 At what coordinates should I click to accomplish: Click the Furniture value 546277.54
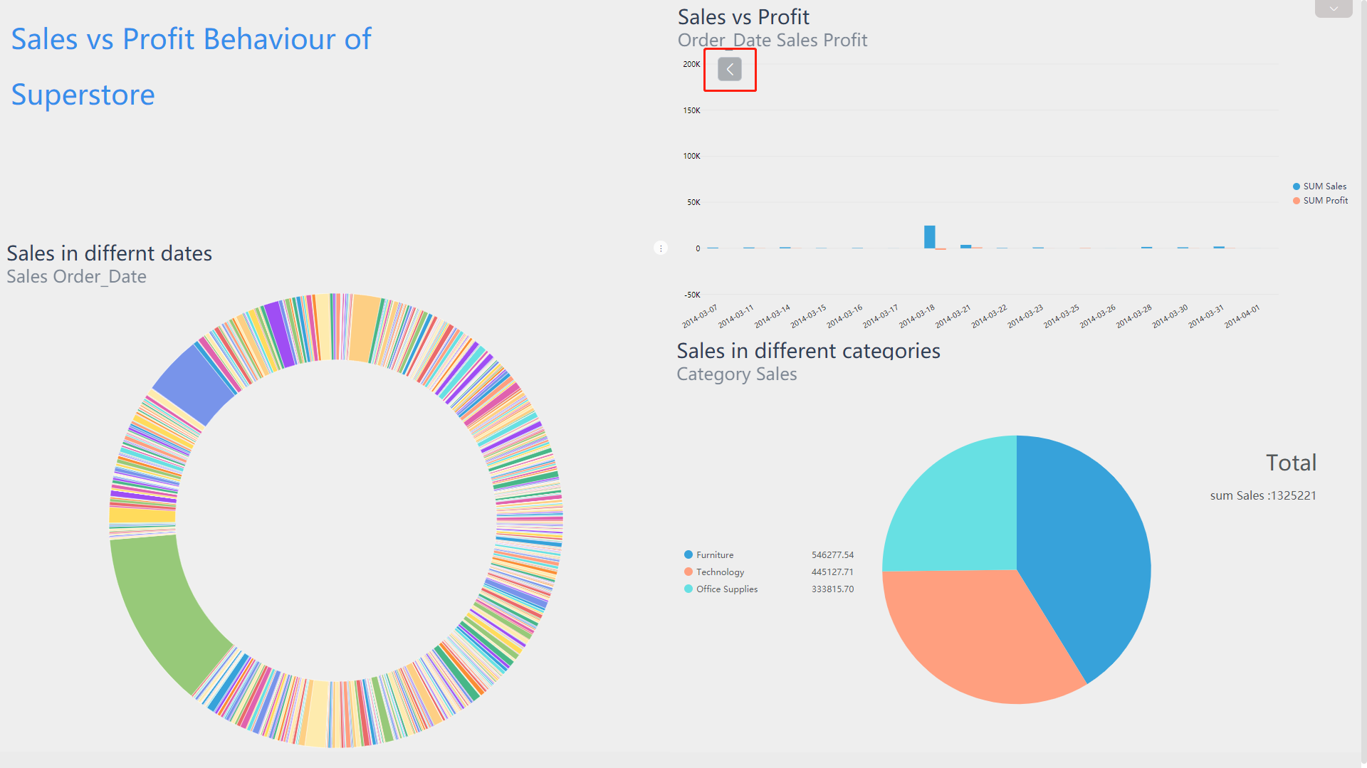[x=832, y=554]
